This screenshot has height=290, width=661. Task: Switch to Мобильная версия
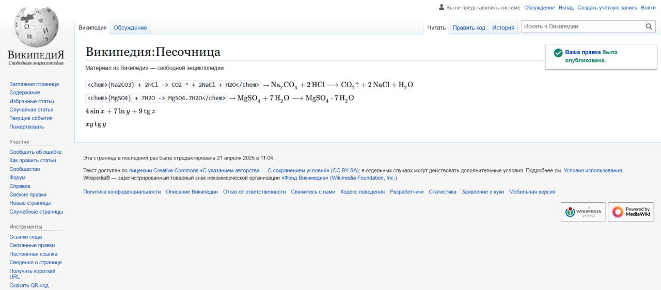coord(532,191)
